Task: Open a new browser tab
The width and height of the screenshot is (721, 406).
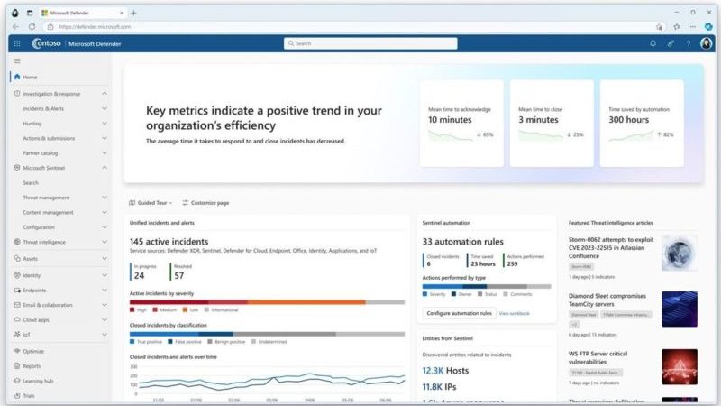Action: (133, 13)
